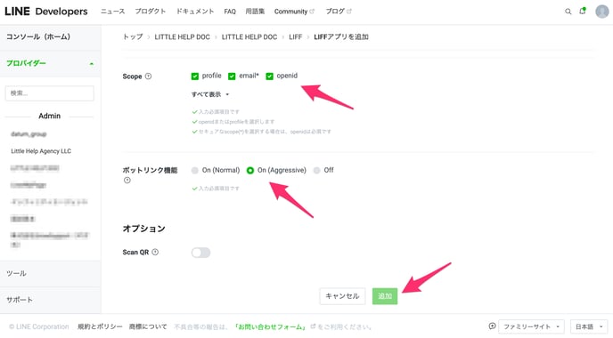Open the ニュース menu
This screenshot has height=338, width=613.
[112, 12]
